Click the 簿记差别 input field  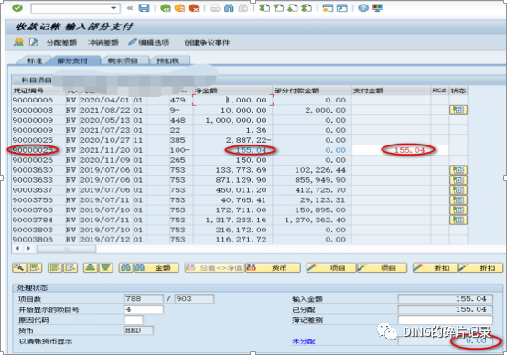tap(446, 320)
